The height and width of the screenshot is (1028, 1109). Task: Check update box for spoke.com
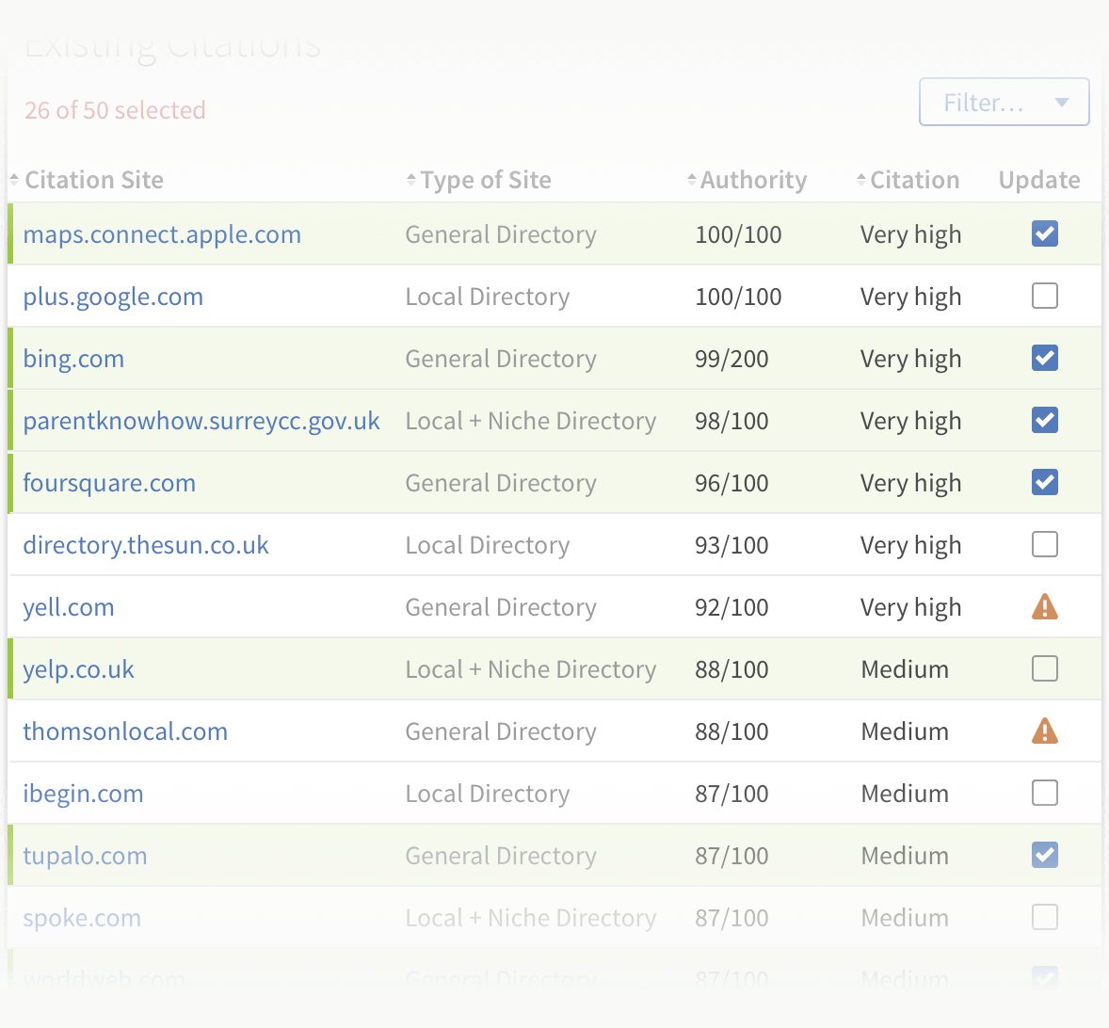(x=1045, y=918)
